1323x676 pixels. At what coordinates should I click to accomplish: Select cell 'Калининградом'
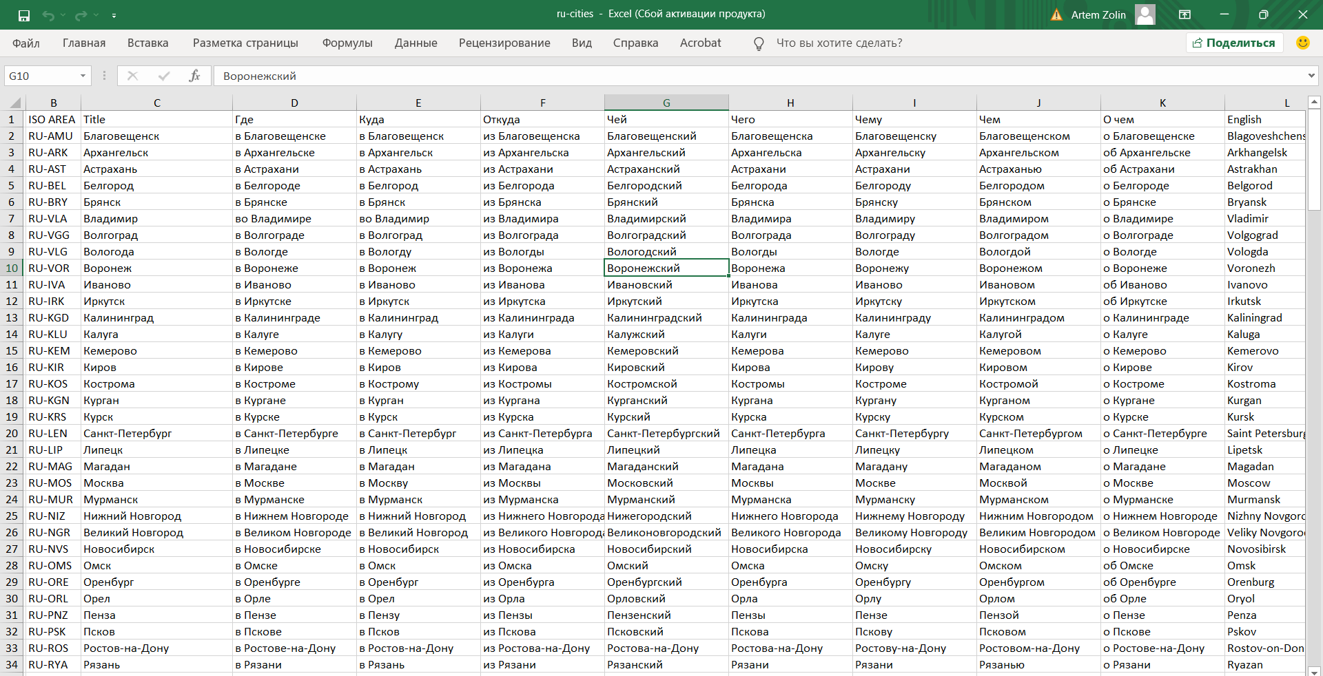click(1038, 317)
